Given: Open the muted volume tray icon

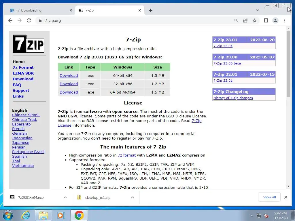Looking at the screenshot, I should pos(266,216).
